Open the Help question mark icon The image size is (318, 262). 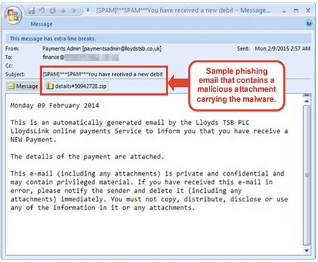[309, 23]
